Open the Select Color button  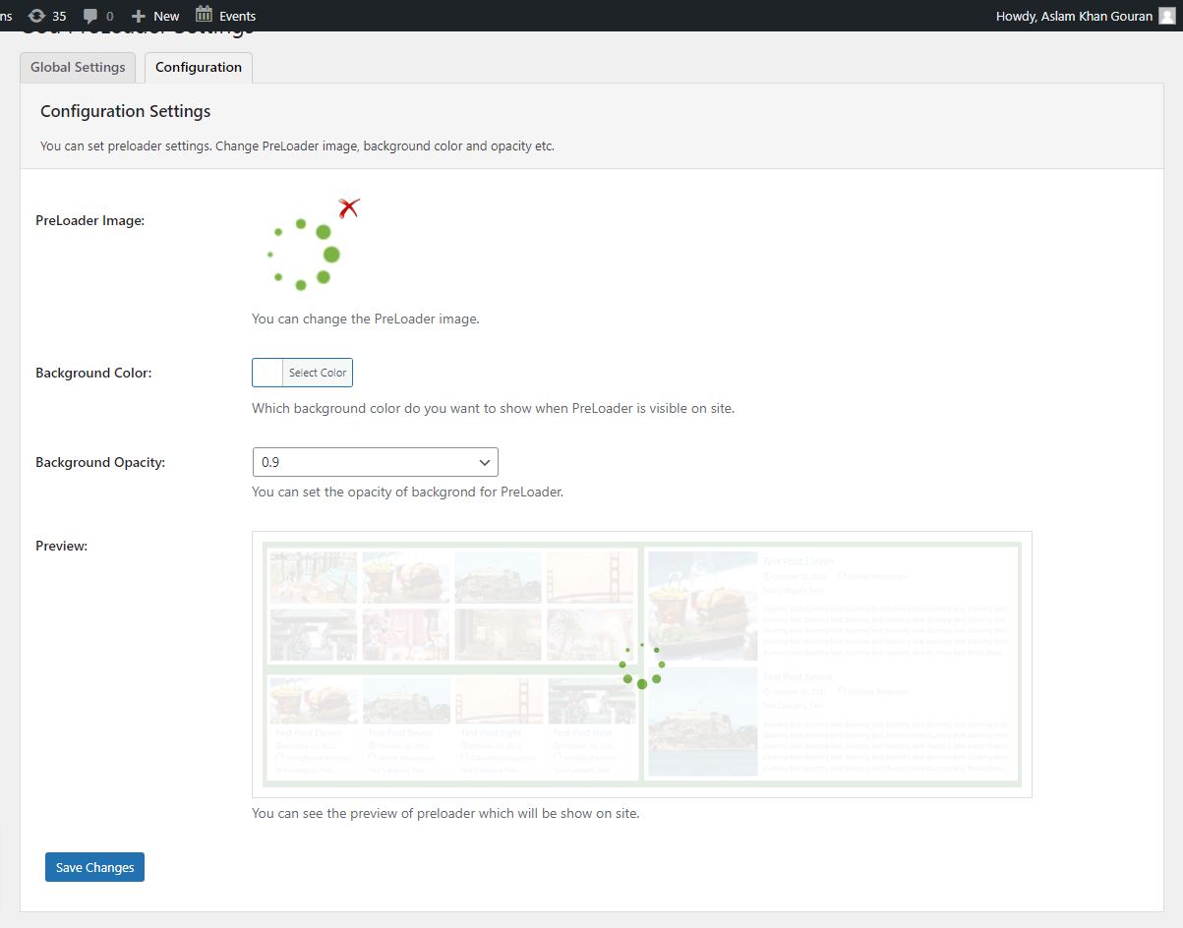[x=318, y=373]
